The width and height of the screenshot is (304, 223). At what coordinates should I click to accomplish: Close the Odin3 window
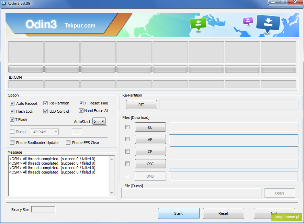[295, 2]
